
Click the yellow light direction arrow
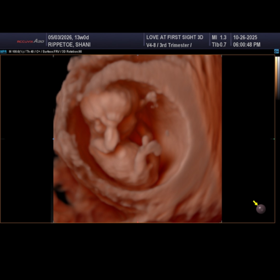(255, 203)
